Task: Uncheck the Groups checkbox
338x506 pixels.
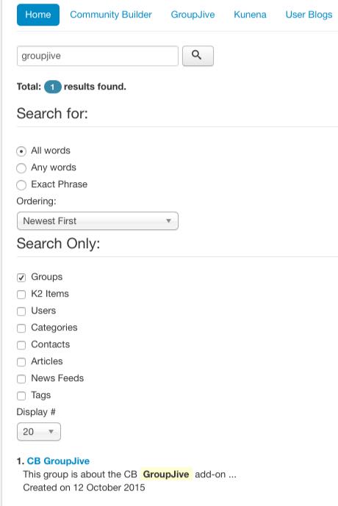Action: (x=21, y=277)
